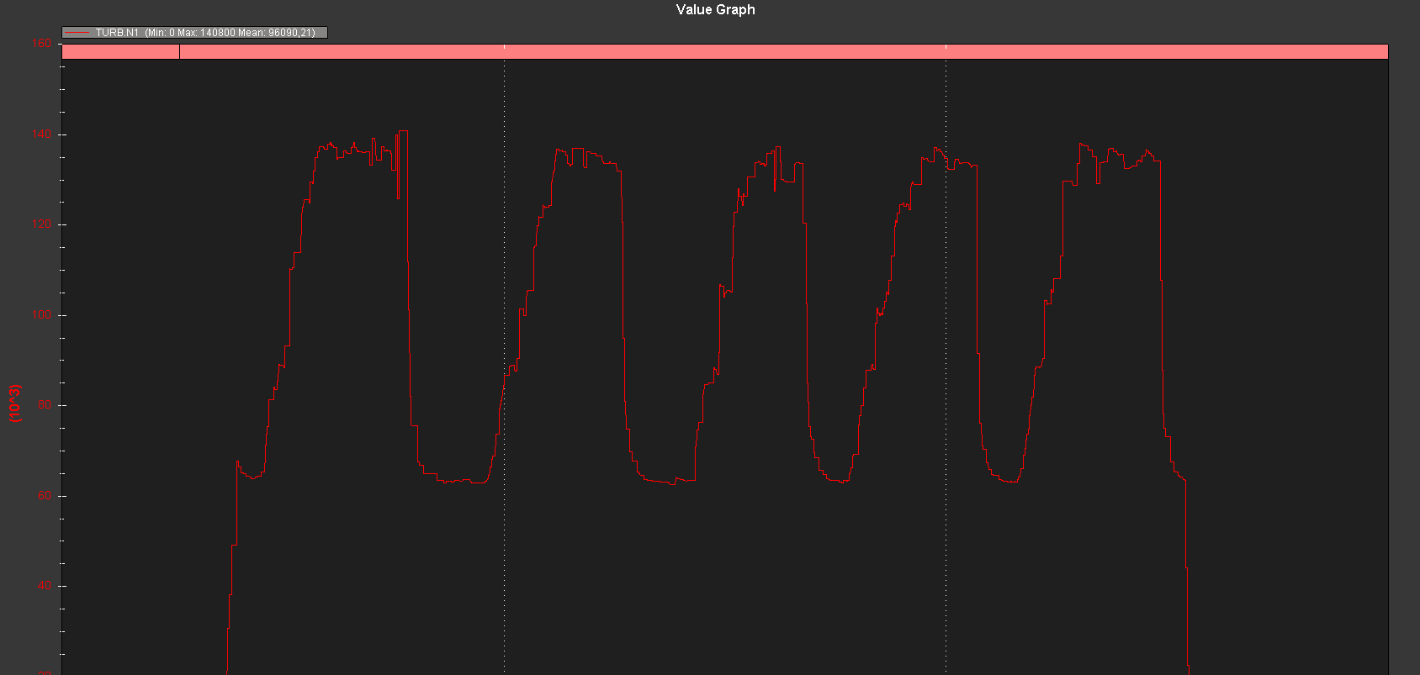Image resolution: width=1420 pixels, height=675 pixels.
Task: Click the 60 label on the Y axis
Action: click(44, 496)
